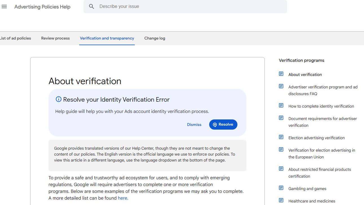
Task: Dismiss the identity verification notice
Action: coord(194,125)
